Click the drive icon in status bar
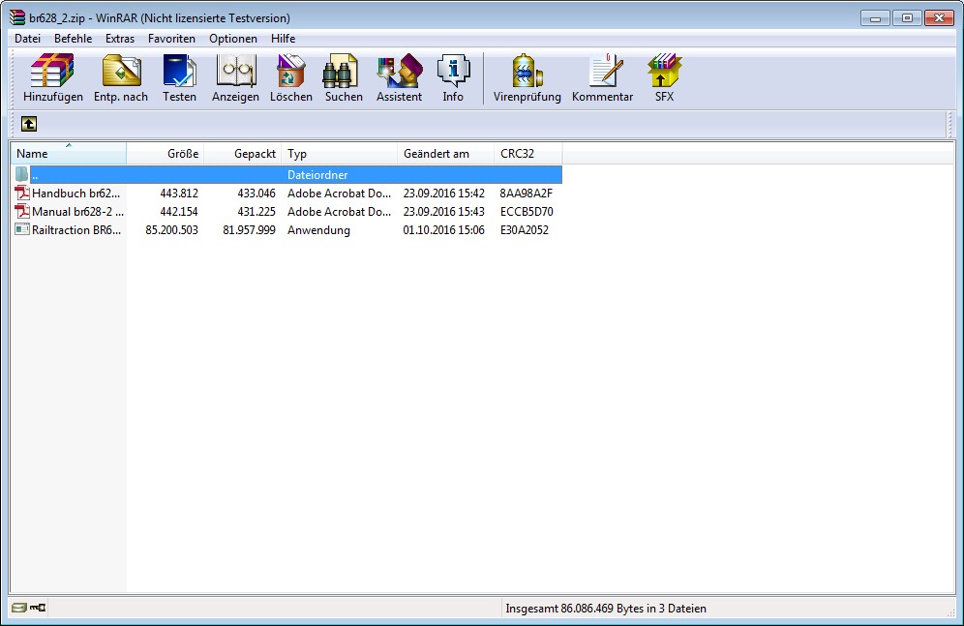This screenshot has width=964, height=626. tap(19, 608)
